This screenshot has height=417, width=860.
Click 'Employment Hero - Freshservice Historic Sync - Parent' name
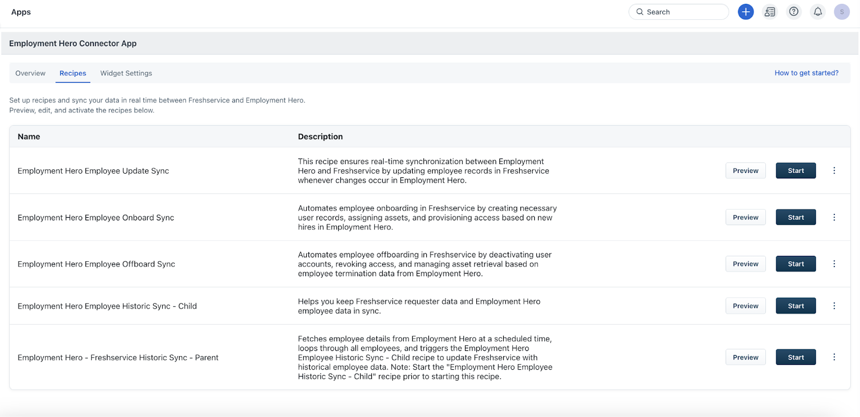tap(118, 357)
